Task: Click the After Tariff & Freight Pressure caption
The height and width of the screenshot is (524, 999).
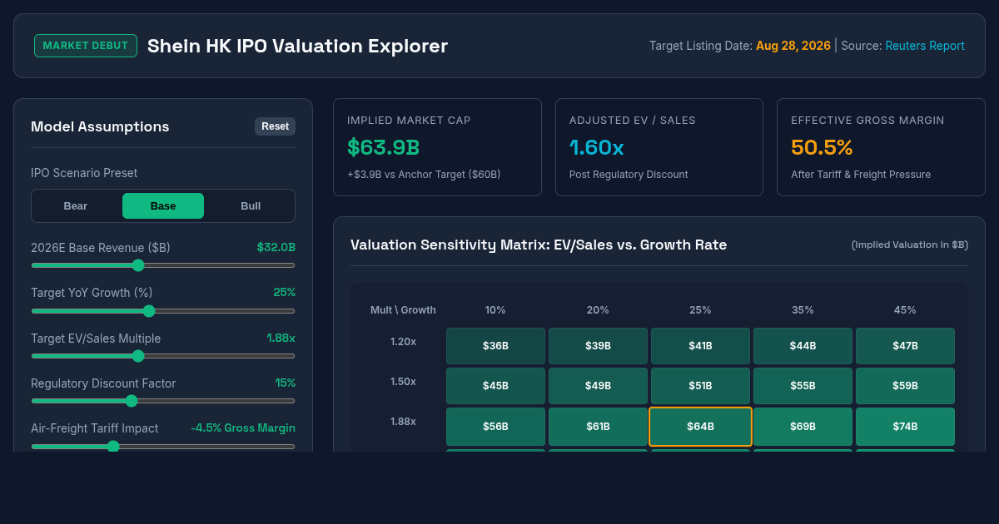Action: pos(861,175)
